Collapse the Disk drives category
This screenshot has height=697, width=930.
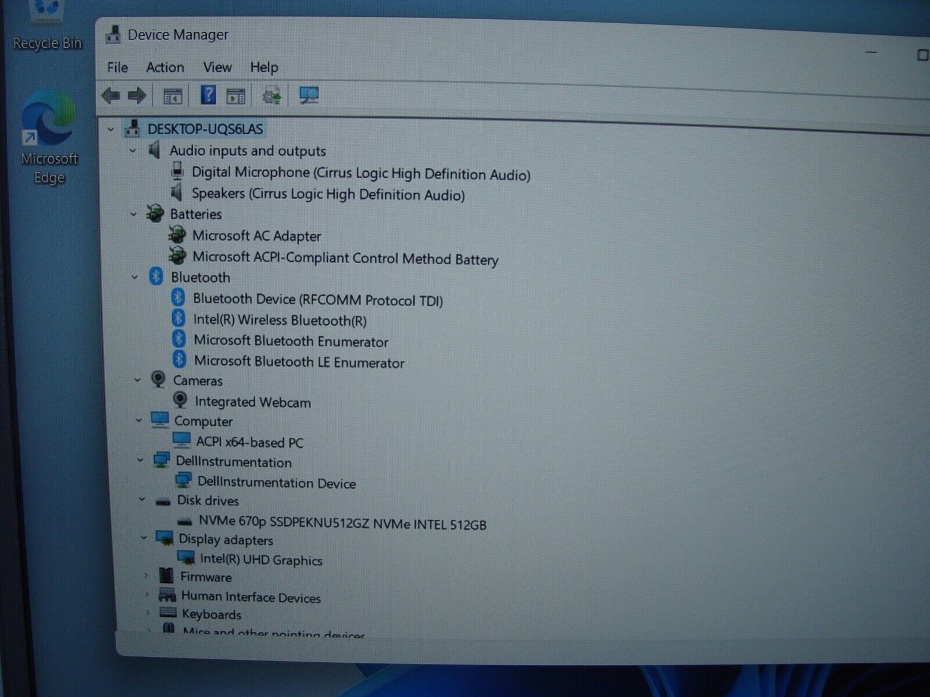click(142, 500)
